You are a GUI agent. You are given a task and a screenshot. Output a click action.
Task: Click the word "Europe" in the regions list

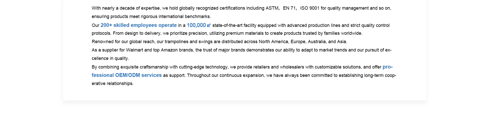point(298,42)
